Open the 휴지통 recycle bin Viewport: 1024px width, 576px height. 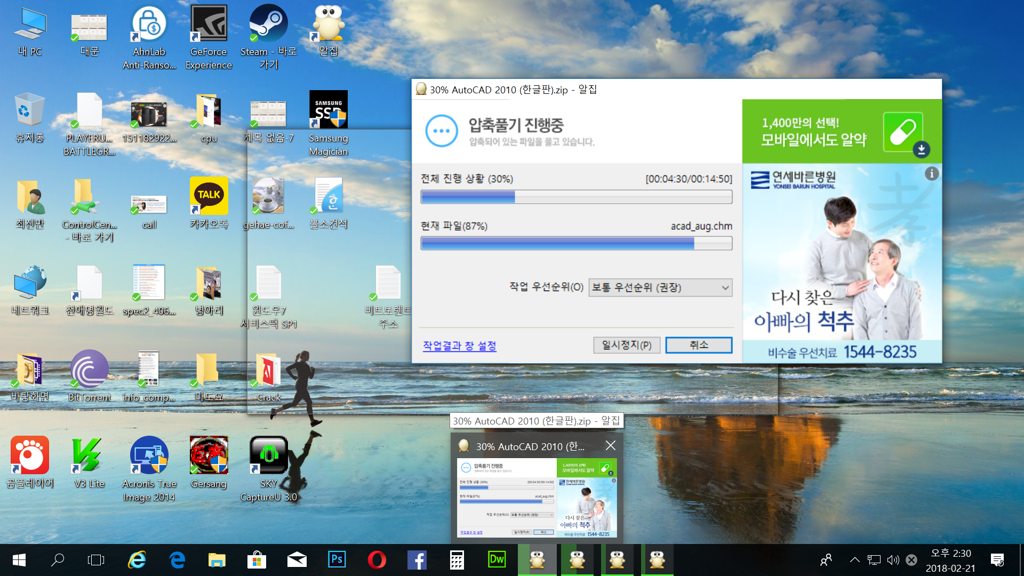coord(30,117)
